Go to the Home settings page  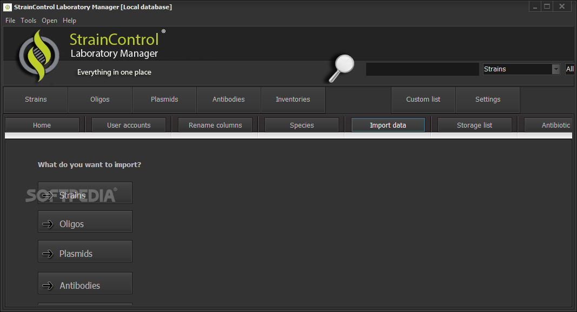point(42,125)
